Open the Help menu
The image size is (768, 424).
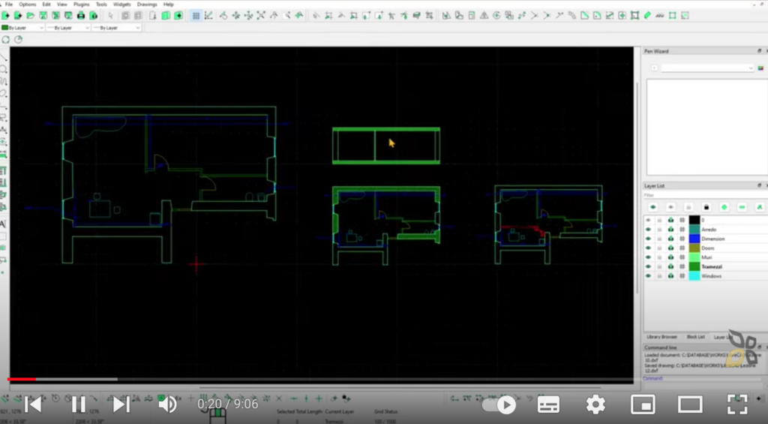(x=169, y=5)
